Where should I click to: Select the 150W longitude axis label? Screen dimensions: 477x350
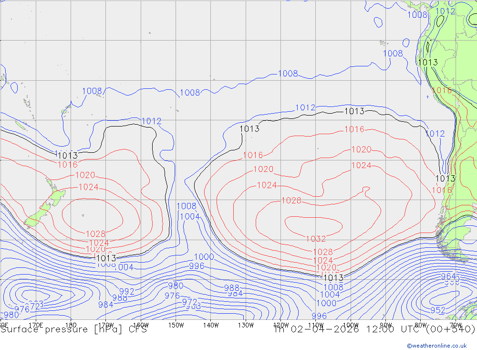176,325
